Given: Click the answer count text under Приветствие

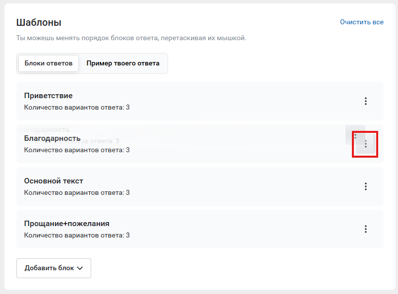Looking at the screenshot, I should click(77, 107).
